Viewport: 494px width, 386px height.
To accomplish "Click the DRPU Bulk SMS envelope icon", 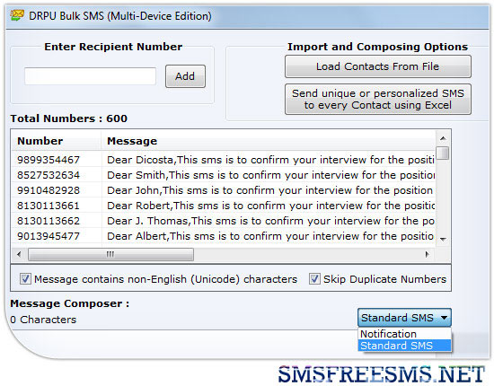I will 17,15.
